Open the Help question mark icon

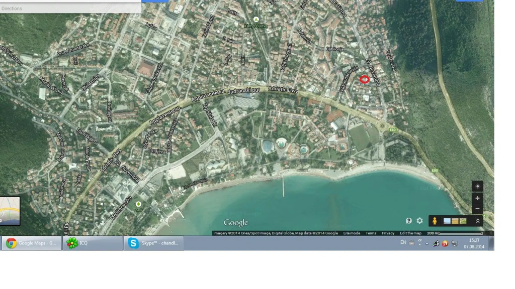click(409, 221)
